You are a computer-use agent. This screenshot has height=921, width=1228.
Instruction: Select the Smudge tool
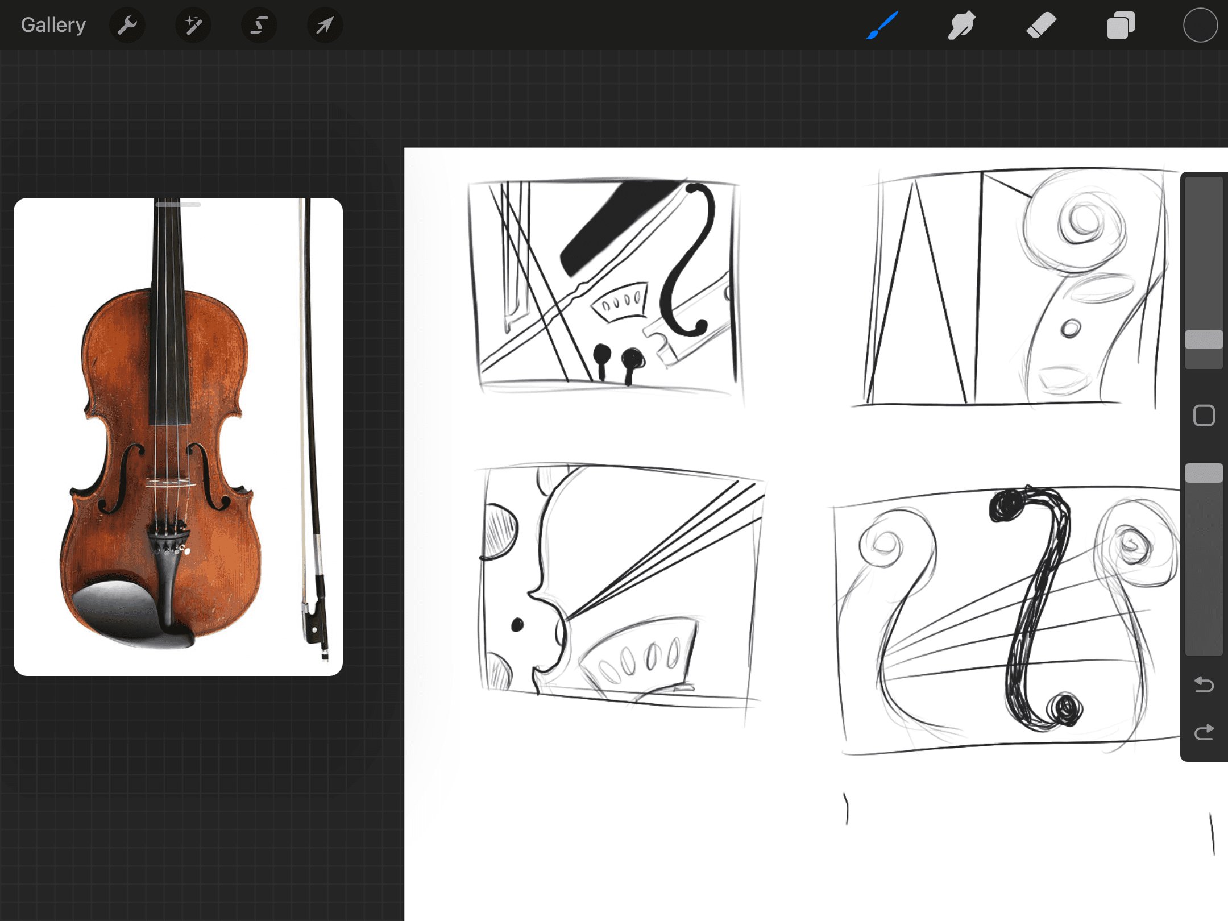(x=961, y=25)
